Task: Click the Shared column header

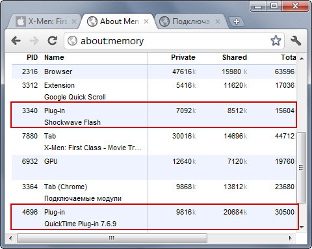Action: (x=235, y=57)
